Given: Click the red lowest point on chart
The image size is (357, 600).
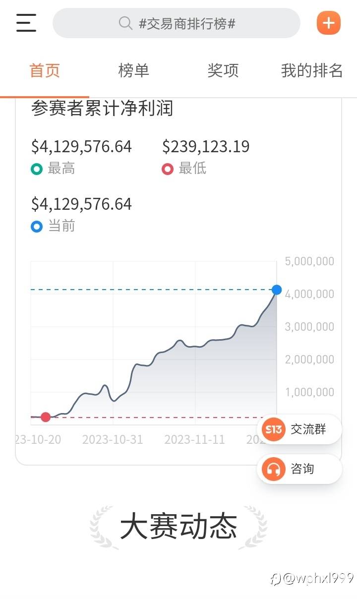Looking at the screenshot, I should coord(46,417).
